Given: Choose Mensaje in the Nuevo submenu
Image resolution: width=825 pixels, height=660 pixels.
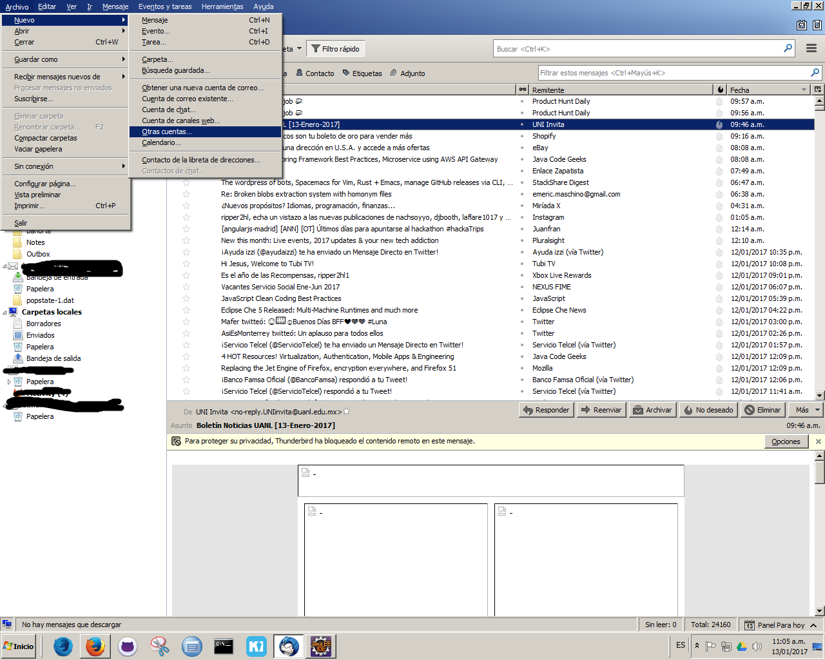Looking at the screenshot, I should coord(205,20).
